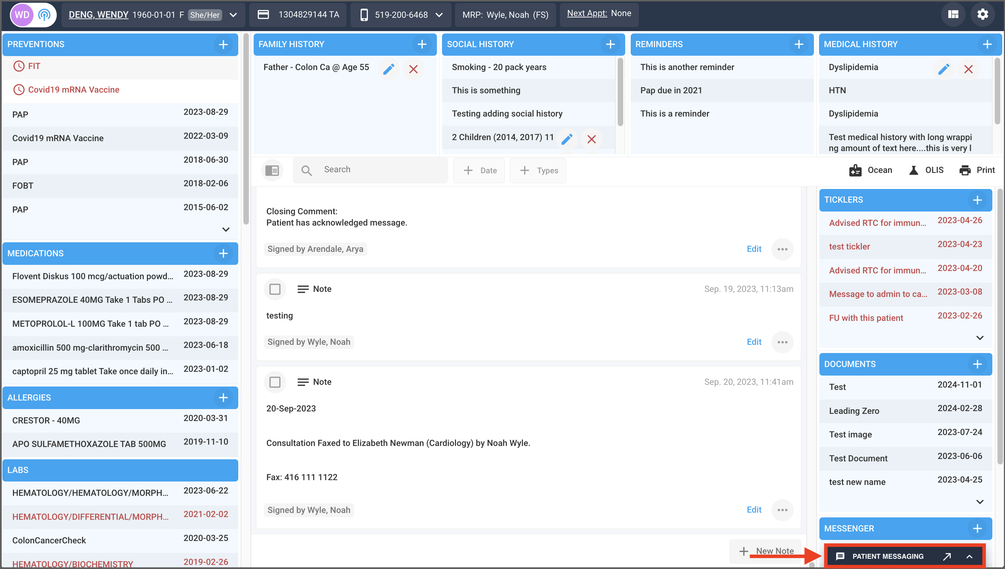1005x569 pixels.
Task: Add a new medication with plus icon
Action: [x=223, y=253]
